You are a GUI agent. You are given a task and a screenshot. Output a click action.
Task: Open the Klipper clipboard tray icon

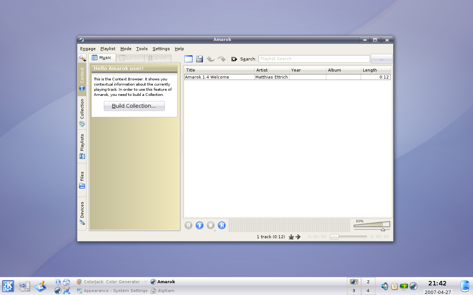394,286
